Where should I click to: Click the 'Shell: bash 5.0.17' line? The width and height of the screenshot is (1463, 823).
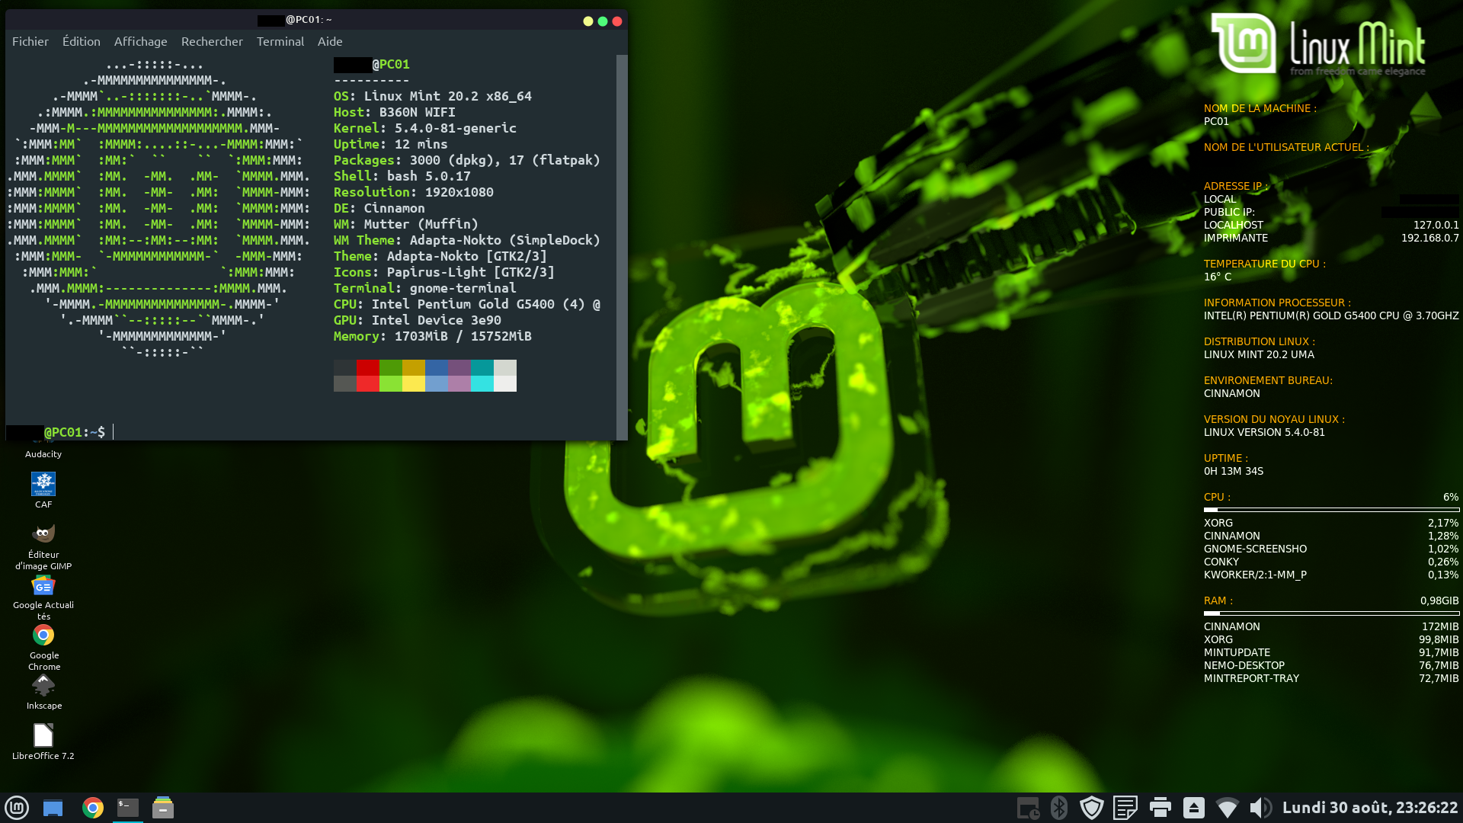402,176
